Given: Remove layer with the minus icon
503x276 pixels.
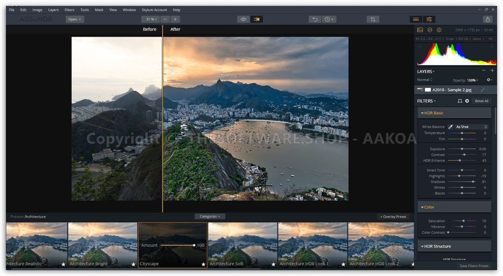Looking at the screenshot, I should [484, 71].
